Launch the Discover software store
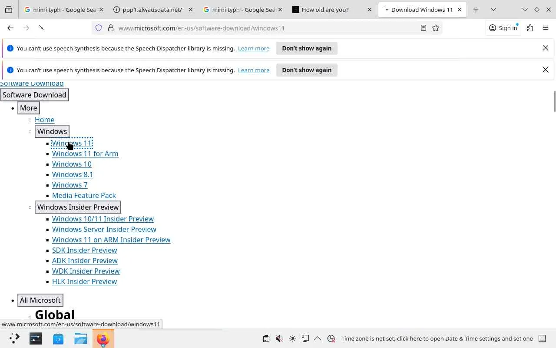The image size is (556, 348). [58, 338]
